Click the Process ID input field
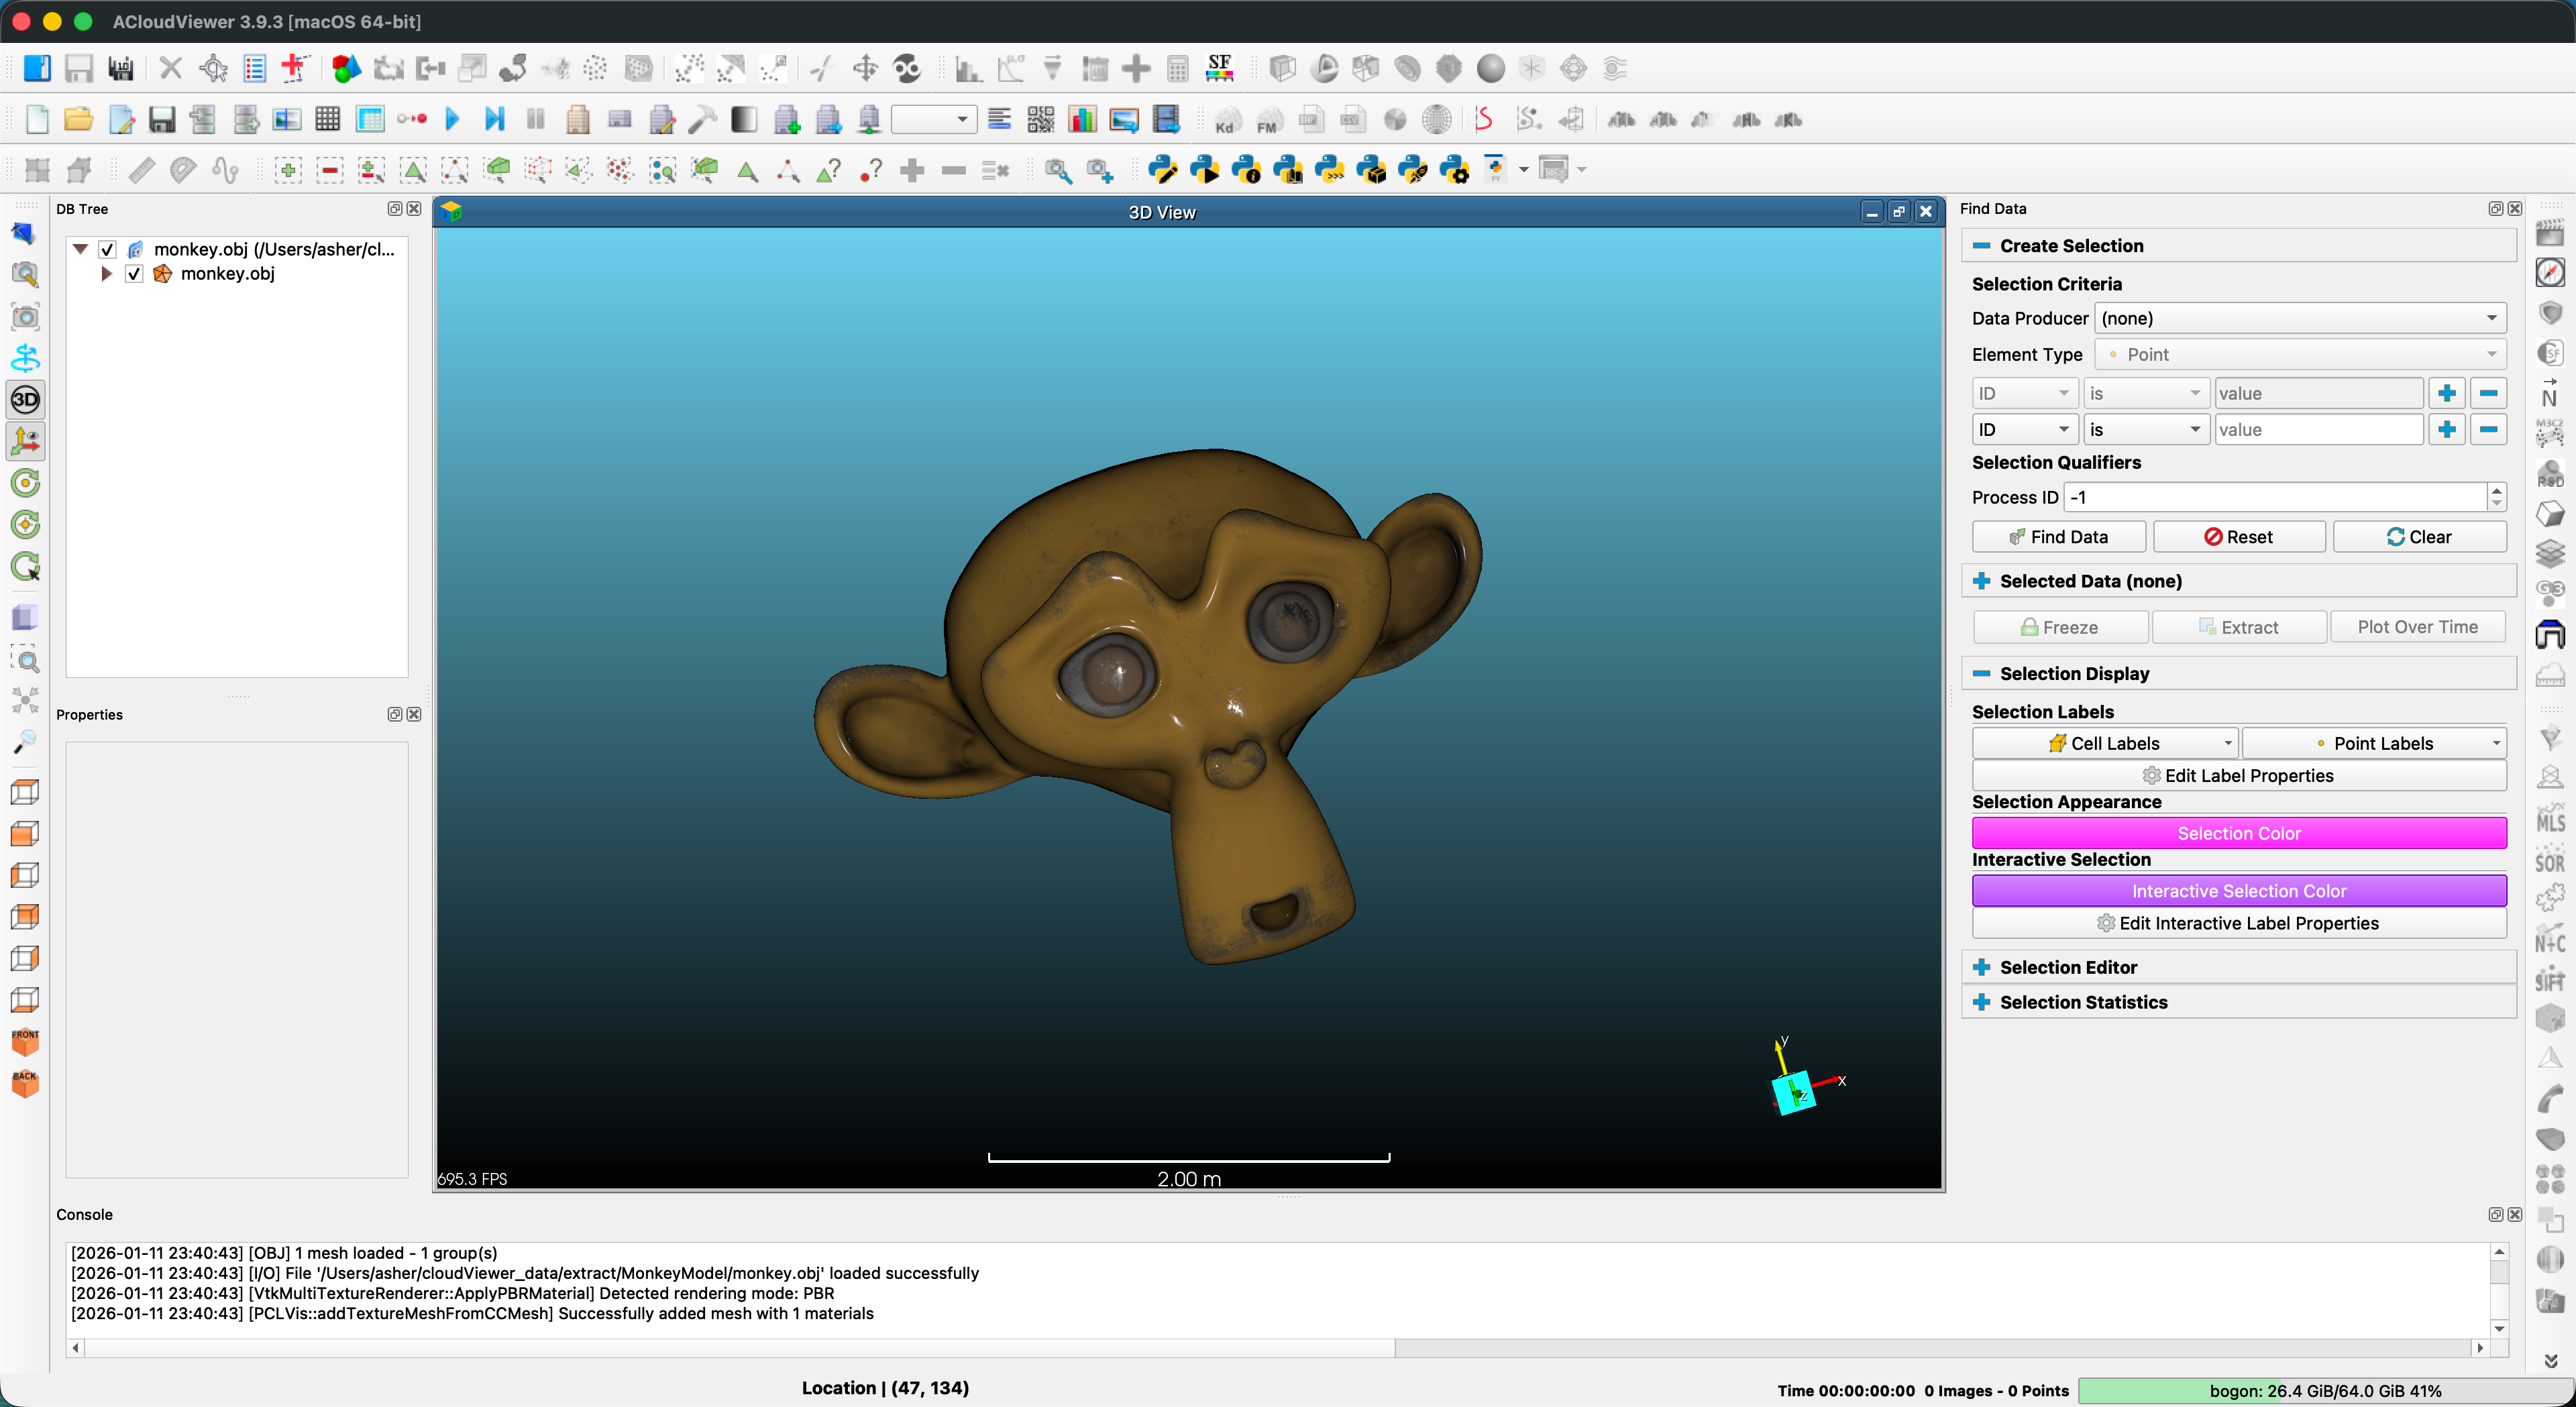The width and height of the screenshot is (2576, 1407). (2274, 497)
